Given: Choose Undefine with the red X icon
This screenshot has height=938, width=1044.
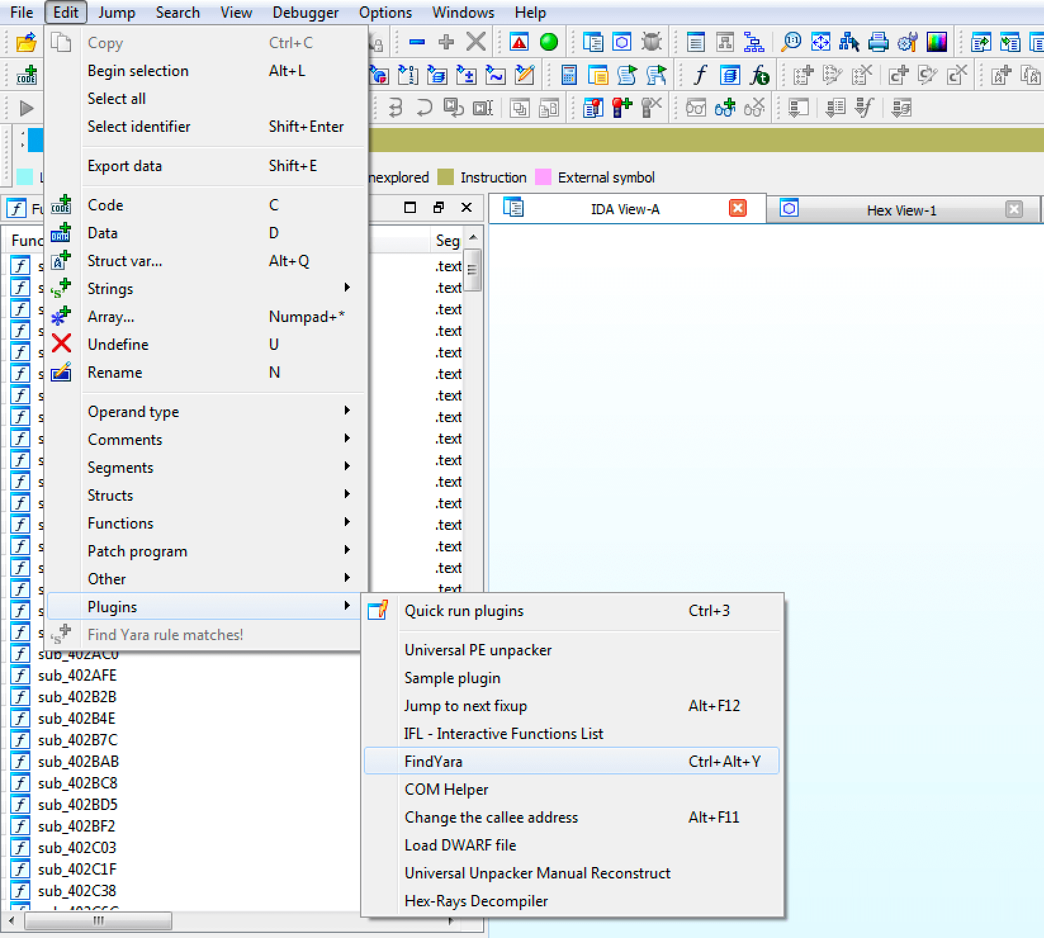Looking at the screenshot, I should tap(118, 344).
